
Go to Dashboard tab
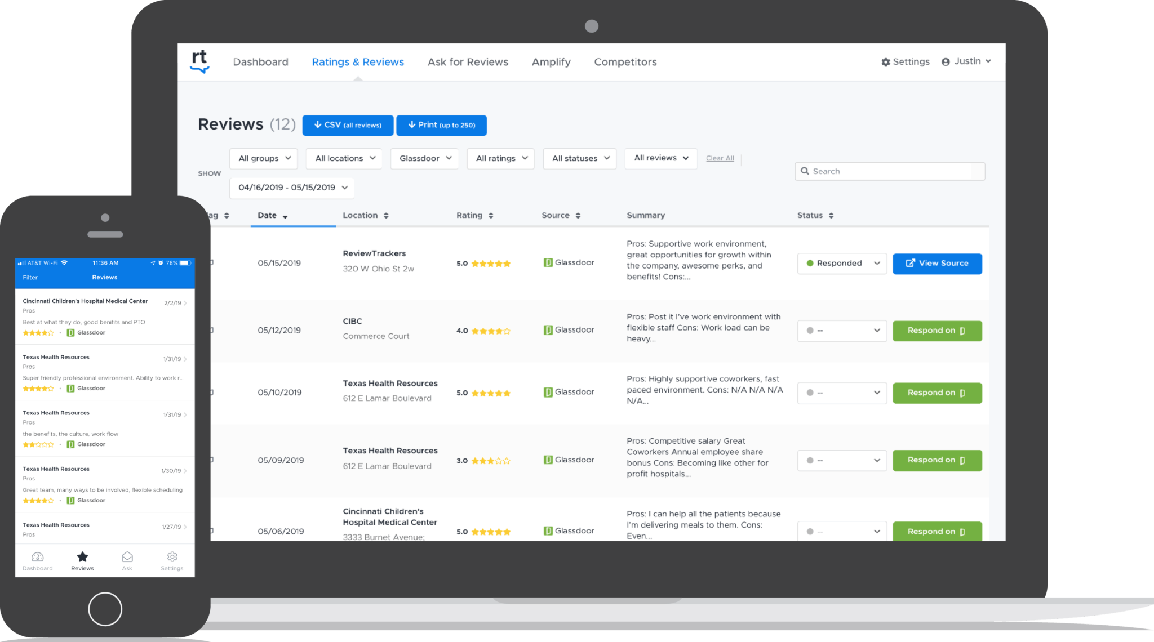(261, 62)
